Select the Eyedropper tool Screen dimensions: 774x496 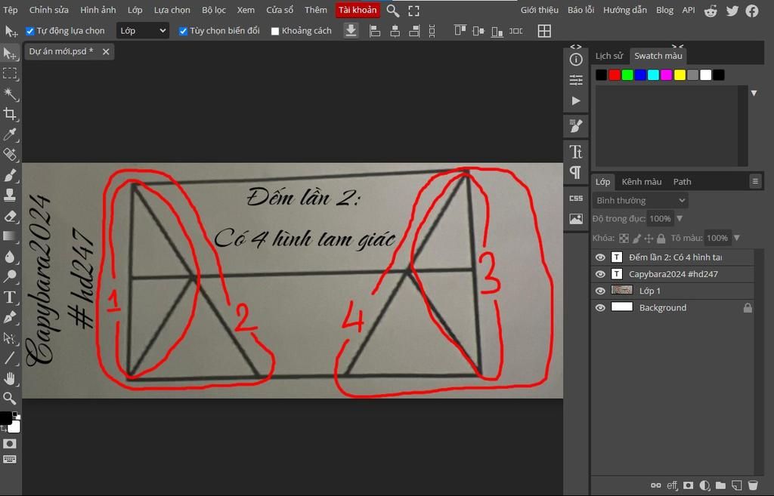click(x=9, y=134)
